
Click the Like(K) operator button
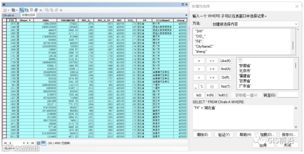click(x=225, y=61)
